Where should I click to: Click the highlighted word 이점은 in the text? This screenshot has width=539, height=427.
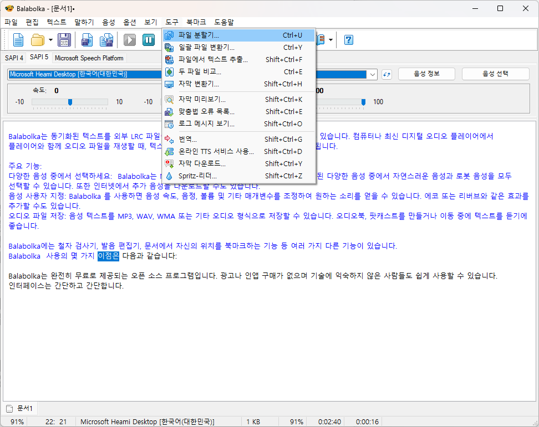(108, 256)
